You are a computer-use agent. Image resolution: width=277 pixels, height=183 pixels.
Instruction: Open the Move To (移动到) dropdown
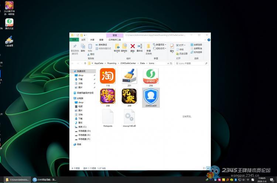coord(117,48)
